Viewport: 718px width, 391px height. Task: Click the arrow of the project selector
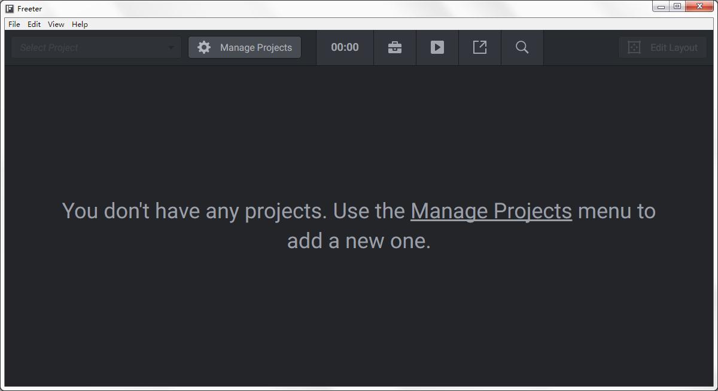(171, 48)
